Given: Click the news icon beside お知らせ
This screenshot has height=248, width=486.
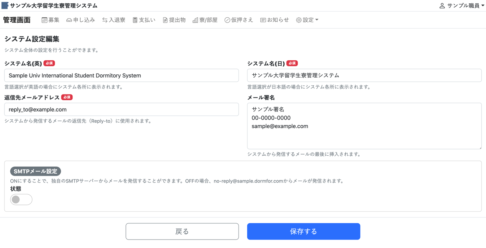Looking at the screenshot, I should 263,20.
